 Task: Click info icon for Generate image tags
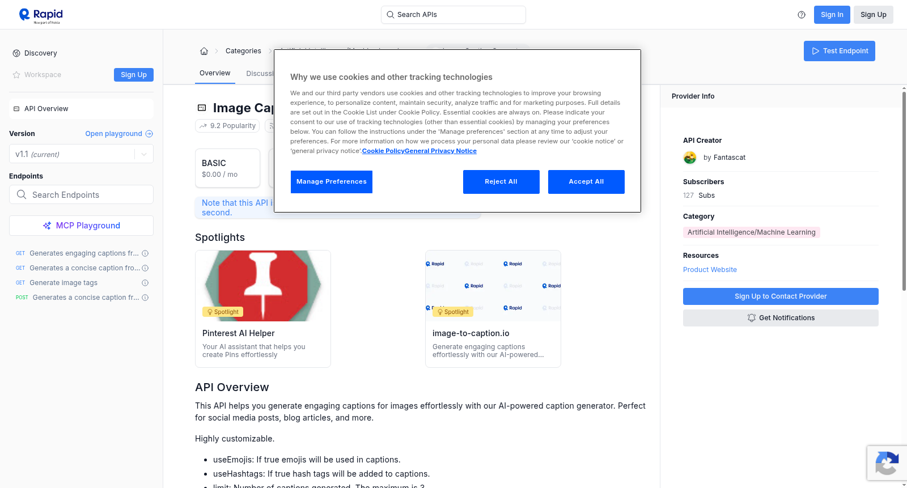[x=145, y=283]
